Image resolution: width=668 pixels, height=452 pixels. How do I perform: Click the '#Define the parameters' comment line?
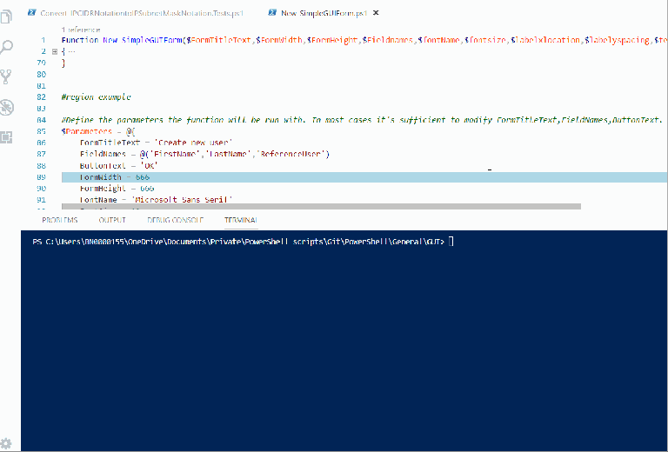[361, 120]
